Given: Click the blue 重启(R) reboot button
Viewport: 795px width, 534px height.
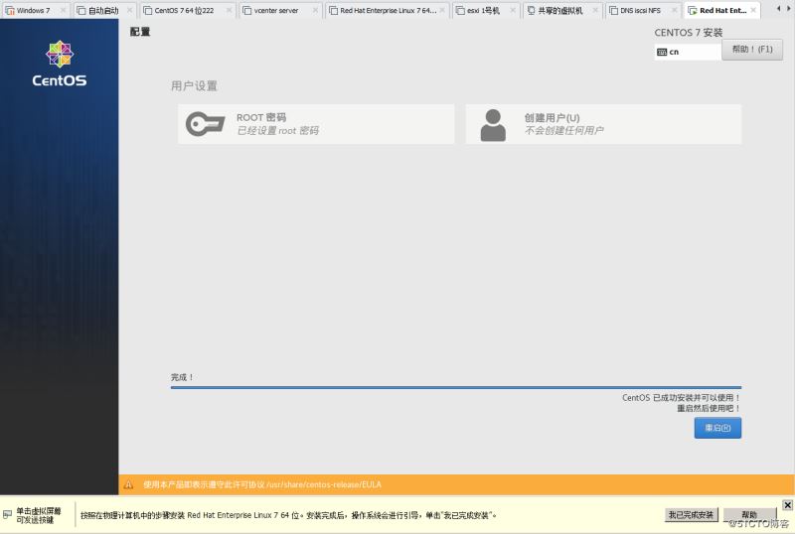Looking at the screenshot, I should pyautogui.click(x=717, y=428).
